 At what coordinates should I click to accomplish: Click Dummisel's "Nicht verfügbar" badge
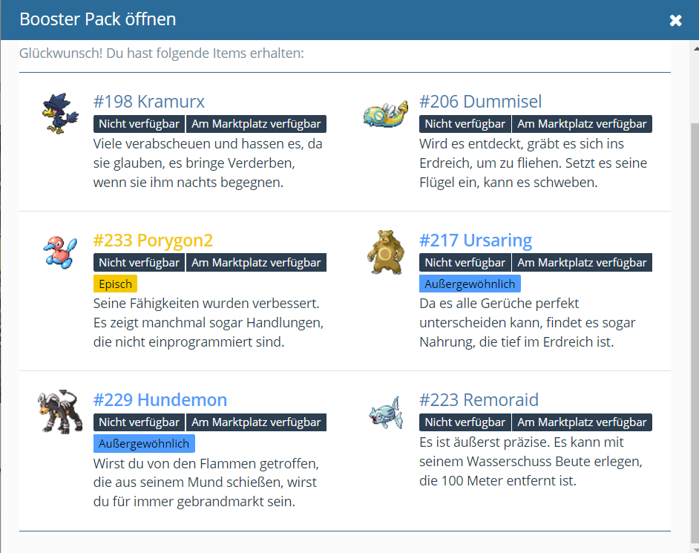coord(465,124)
